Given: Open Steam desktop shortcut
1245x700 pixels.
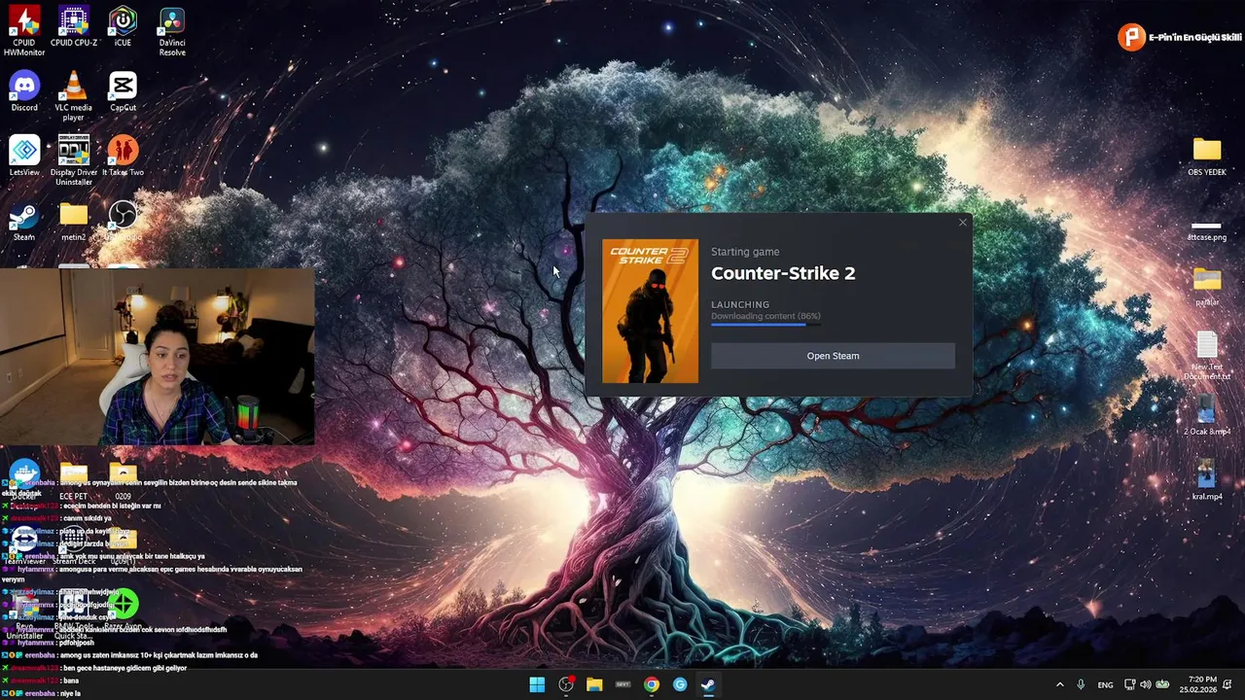Looking at the screenshot, I should pos(24,221).
